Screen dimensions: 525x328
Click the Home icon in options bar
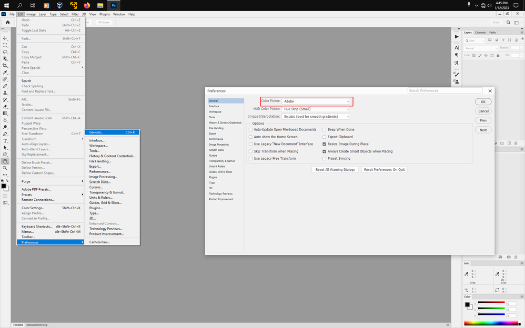pyautogui.click(x=8, y=23)
